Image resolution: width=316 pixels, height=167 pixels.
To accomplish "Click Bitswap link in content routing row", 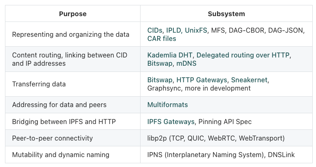I will pos(160,64).
